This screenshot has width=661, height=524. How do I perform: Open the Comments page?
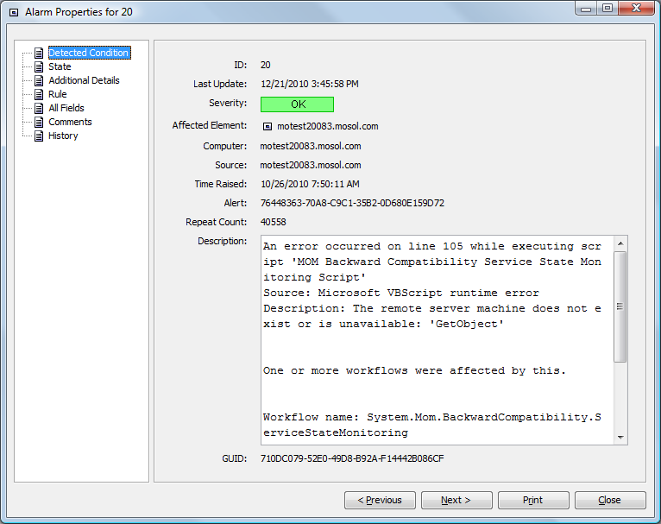pyautogui.click(x=70, y=122)
